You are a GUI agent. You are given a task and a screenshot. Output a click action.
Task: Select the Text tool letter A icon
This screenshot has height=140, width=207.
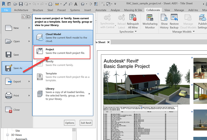(x=76, y=4)
